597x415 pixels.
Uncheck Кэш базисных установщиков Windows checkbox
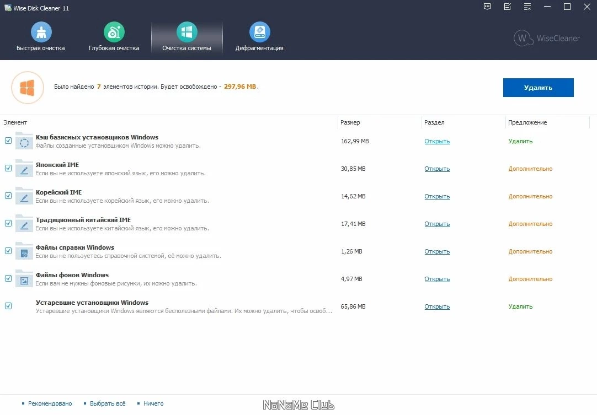[x=8, y=141]
